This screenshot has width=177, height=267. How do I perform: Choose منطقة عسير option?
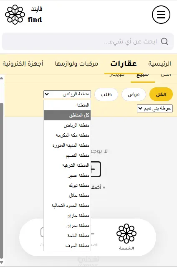(x=67, y=175)
